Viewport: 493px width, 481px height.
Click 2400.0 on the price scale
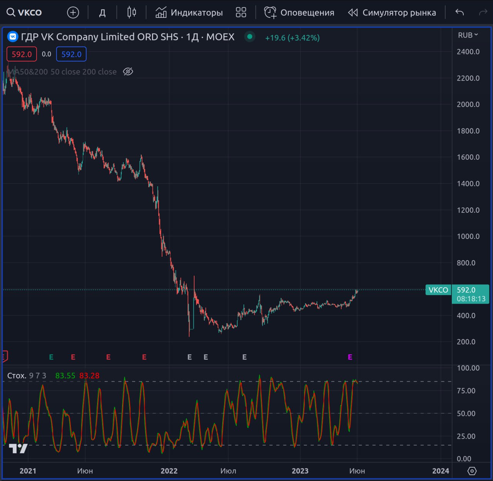468,52
